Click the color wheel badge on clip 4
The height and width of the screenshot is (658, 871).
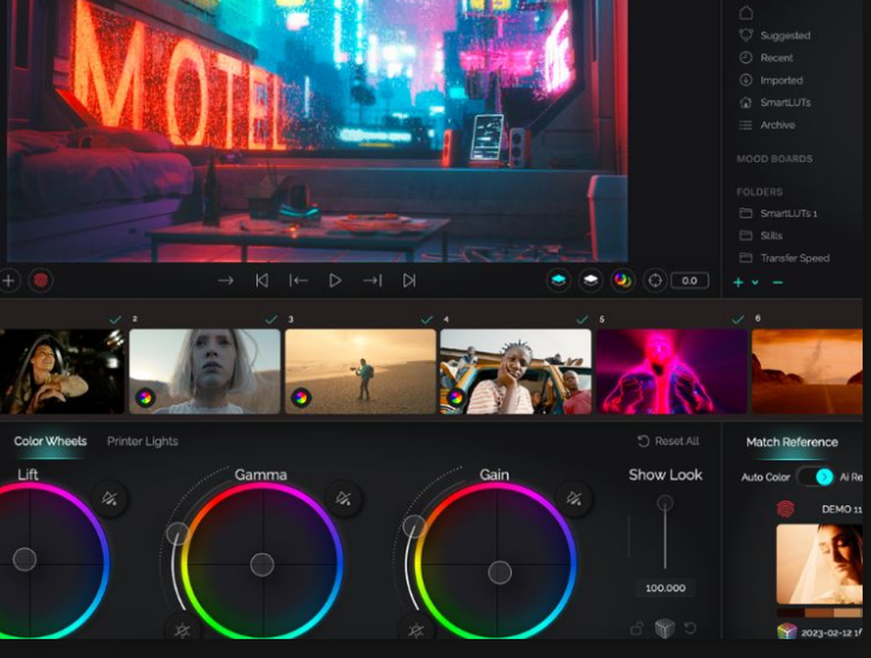point(456,398)
